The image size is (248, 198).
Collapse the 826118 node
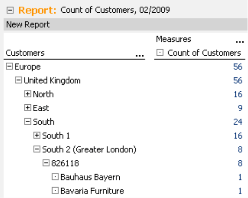[46, 163]
